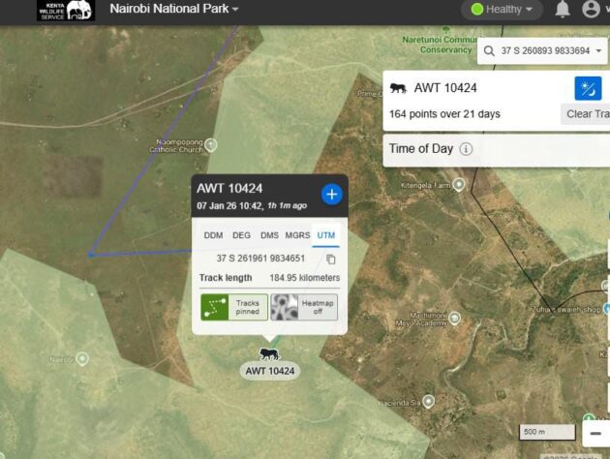Toggle the Heatmap off button
The width and height of the screenshot is (610, 459).
tap(304, 307)
